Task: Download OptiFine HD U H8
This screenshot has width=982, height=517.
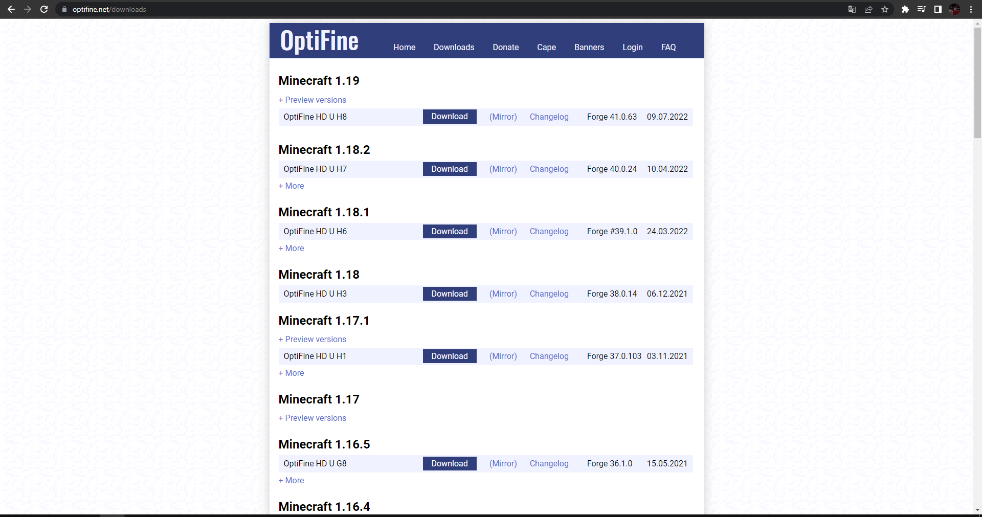Action: tap(450, 117)
